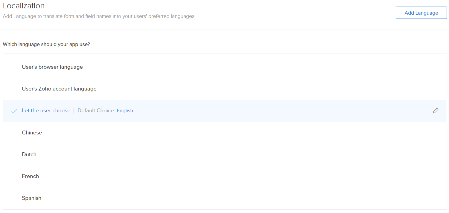Select the Let the user choose option
This screenshot has width=449, height=213.
(46, 111)
